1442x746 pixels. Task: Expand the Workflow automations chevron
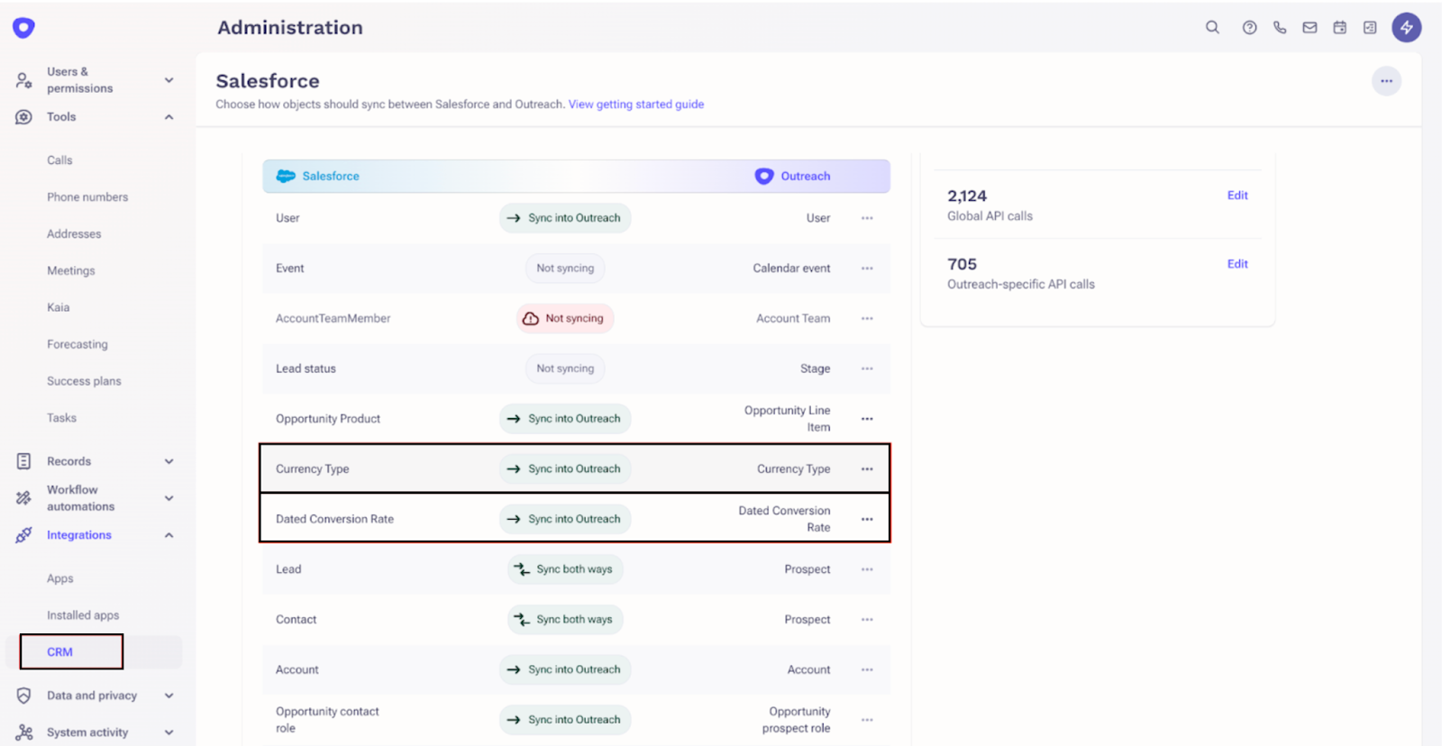coord(169,498)
